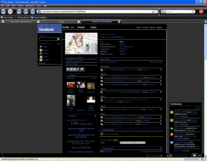The image size is (207, 161).
Task: Click the Steve Barnett profile picture
Action: pos(81,43)
